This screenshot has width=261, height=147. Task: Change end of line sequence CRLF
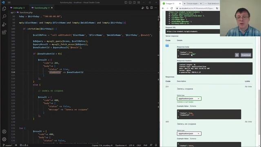click(139, 145)
